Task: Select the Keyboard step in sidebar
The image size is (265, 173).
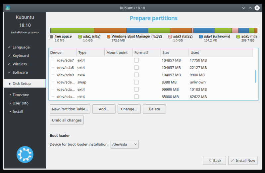Action: click(x=21, y=55)
